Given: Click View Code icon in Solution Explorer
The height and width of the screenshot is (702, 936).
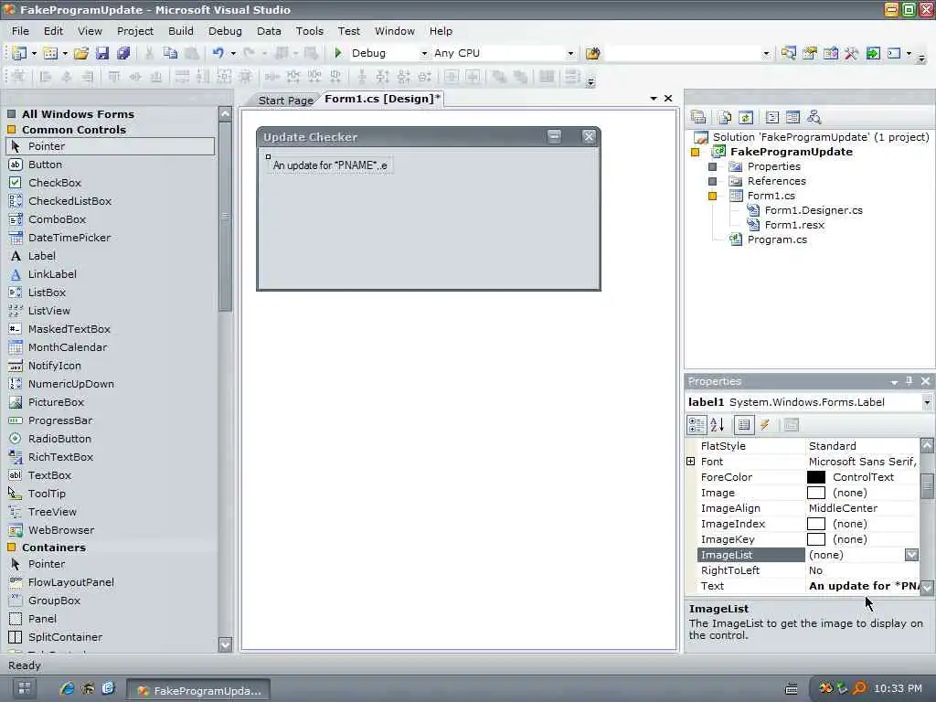Looking at the screenshot, I should pyautogui.click(x=771, y=117).
